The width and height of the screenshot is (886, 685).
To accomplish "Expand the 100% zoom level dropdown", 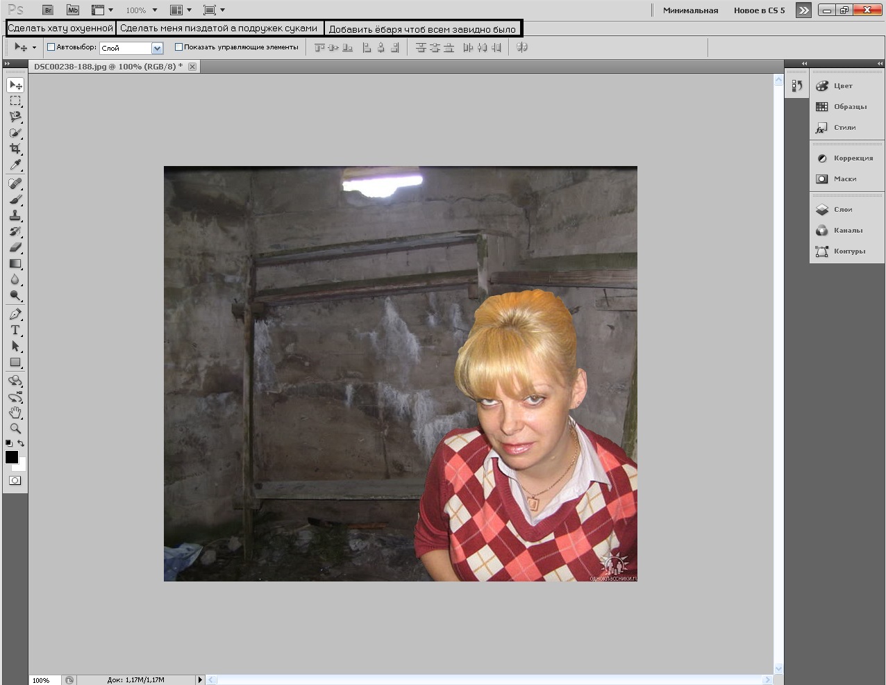I will click(142, 10).
